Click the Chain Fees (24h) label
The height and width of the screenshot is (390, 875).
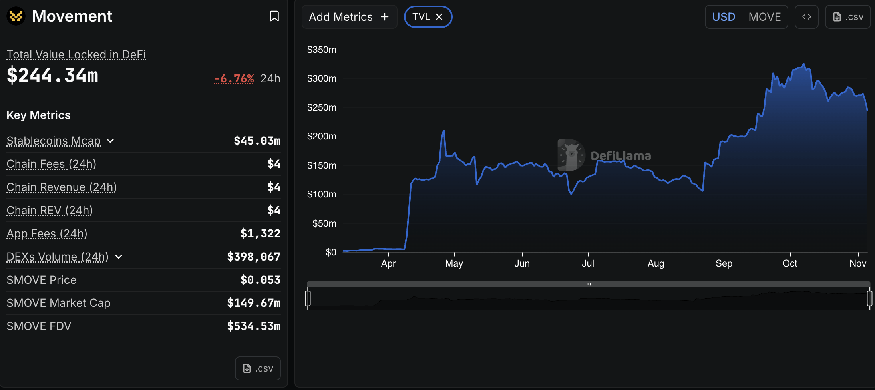click(x=51, y=164)
